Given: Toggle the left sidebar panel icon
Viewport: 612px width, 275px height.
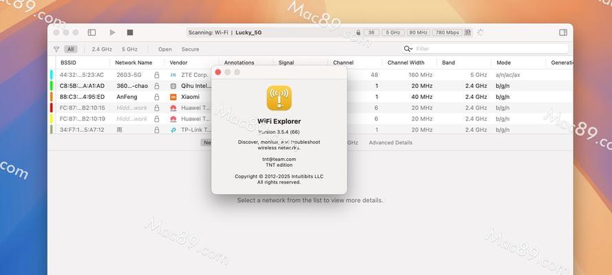Looking at the screenshot, I should tap(92, 33).
